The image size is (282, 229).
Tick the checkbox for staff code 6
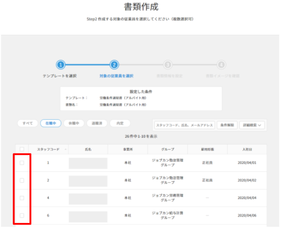pyautogui.click(x=22, y=215)
